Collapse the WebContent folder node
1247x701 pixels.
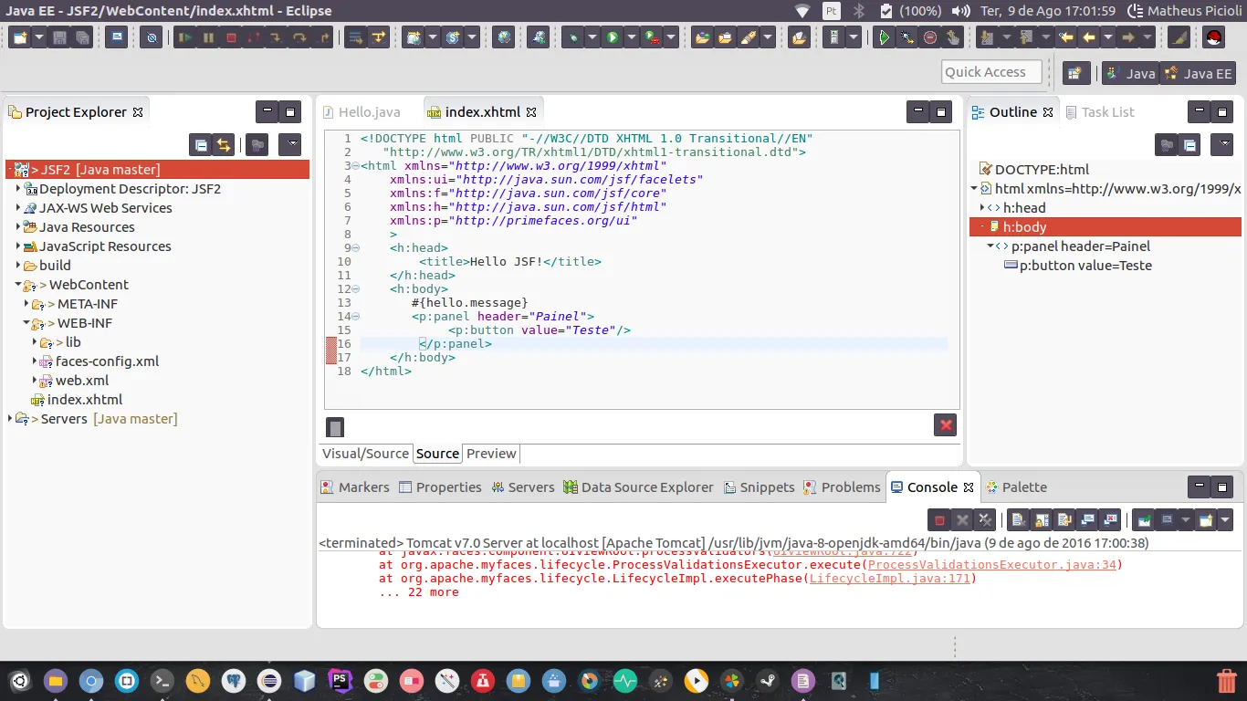point(18,285)
